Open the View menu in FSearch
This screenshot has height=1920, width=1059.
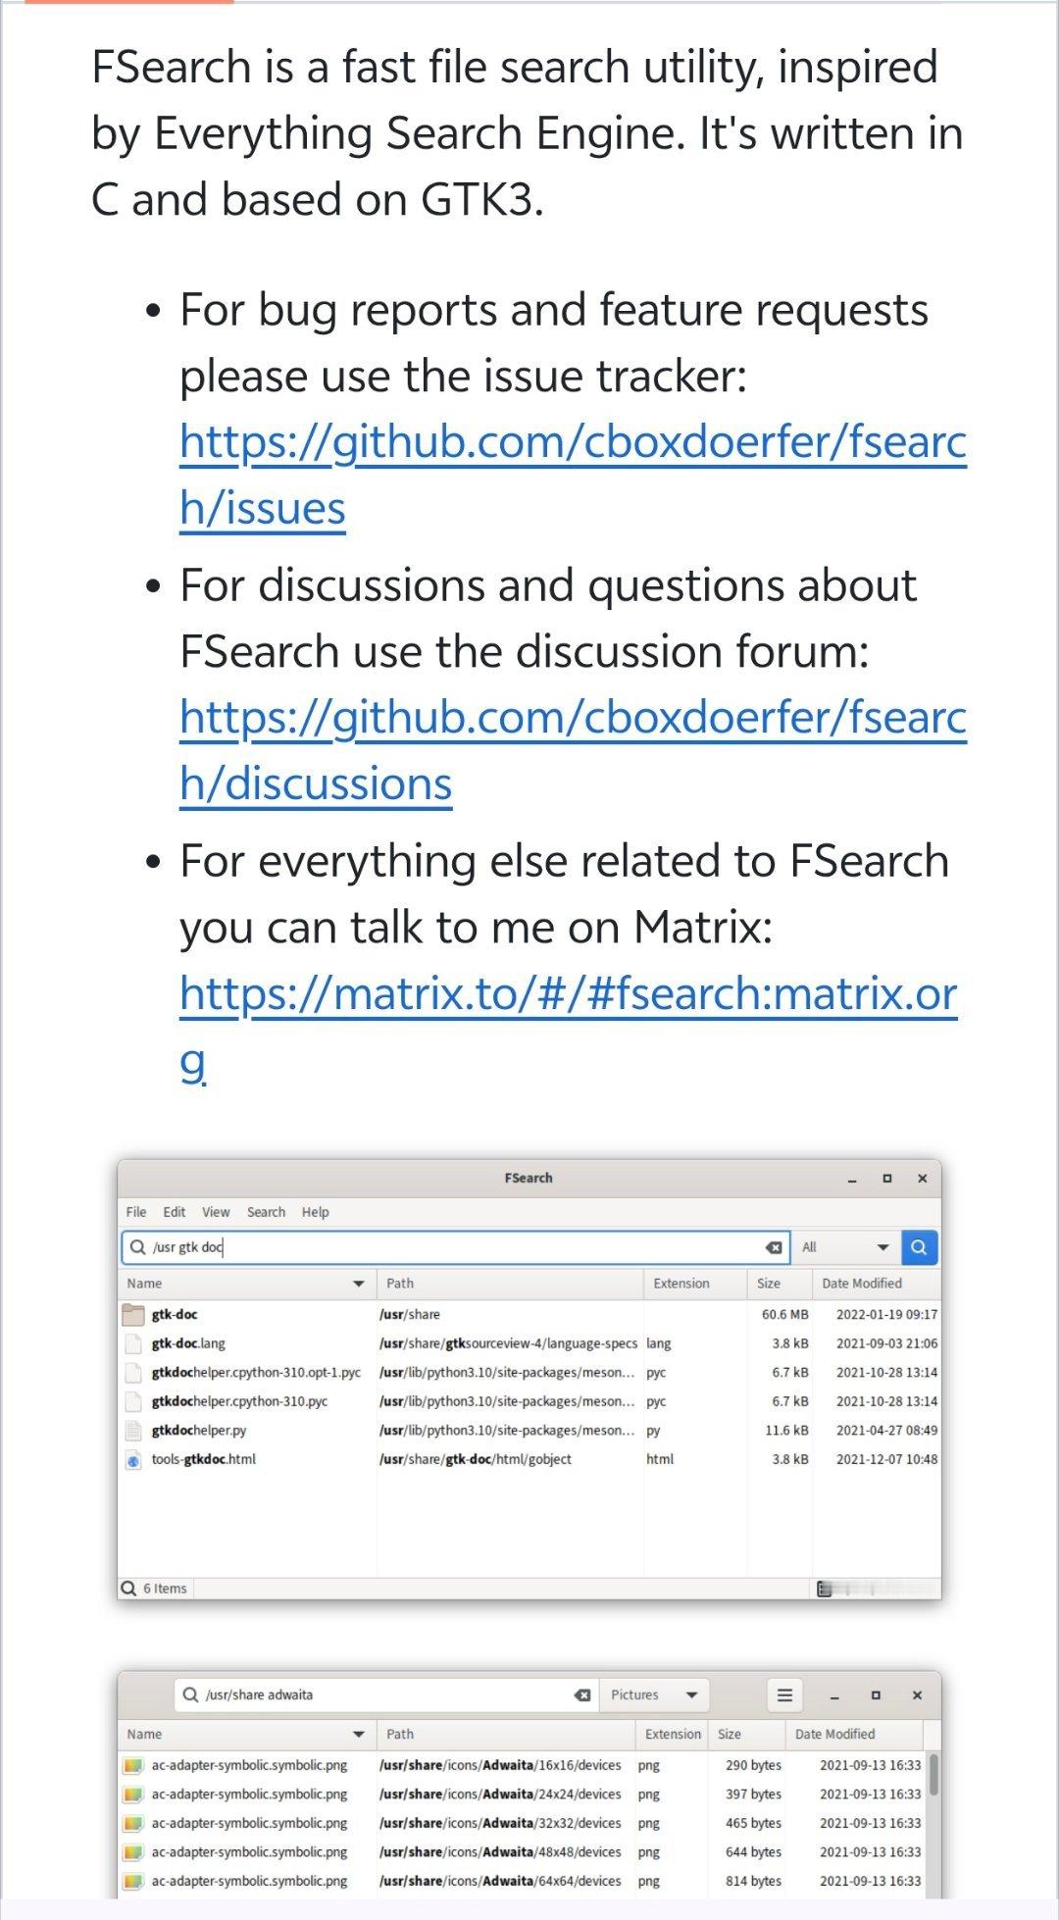point(216,1212)
